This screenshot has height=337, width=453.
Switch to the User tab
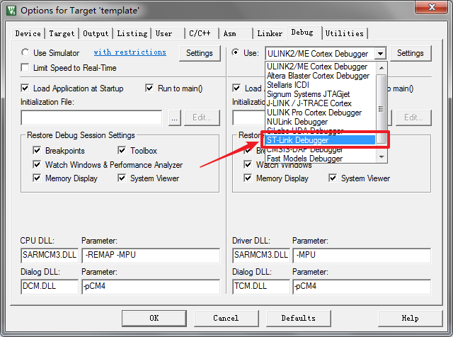pyautogui.click(x=164, y=33)
